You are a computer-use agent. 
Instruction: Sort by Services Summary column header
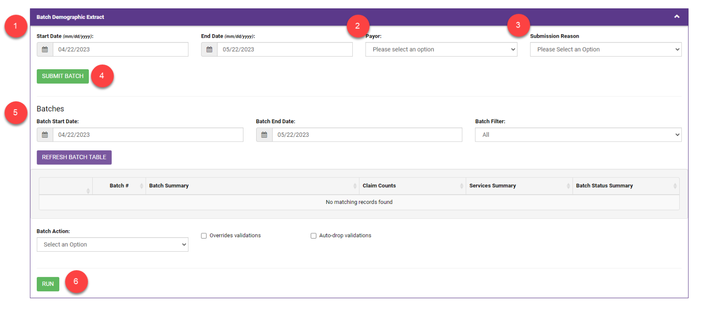492,186
